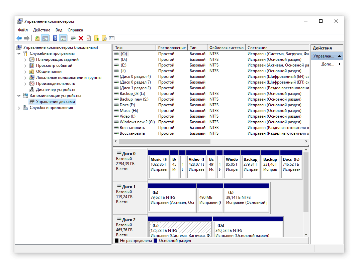Open the Справка menu
This screenshot has height=269, width=361.
coord(75,30)
